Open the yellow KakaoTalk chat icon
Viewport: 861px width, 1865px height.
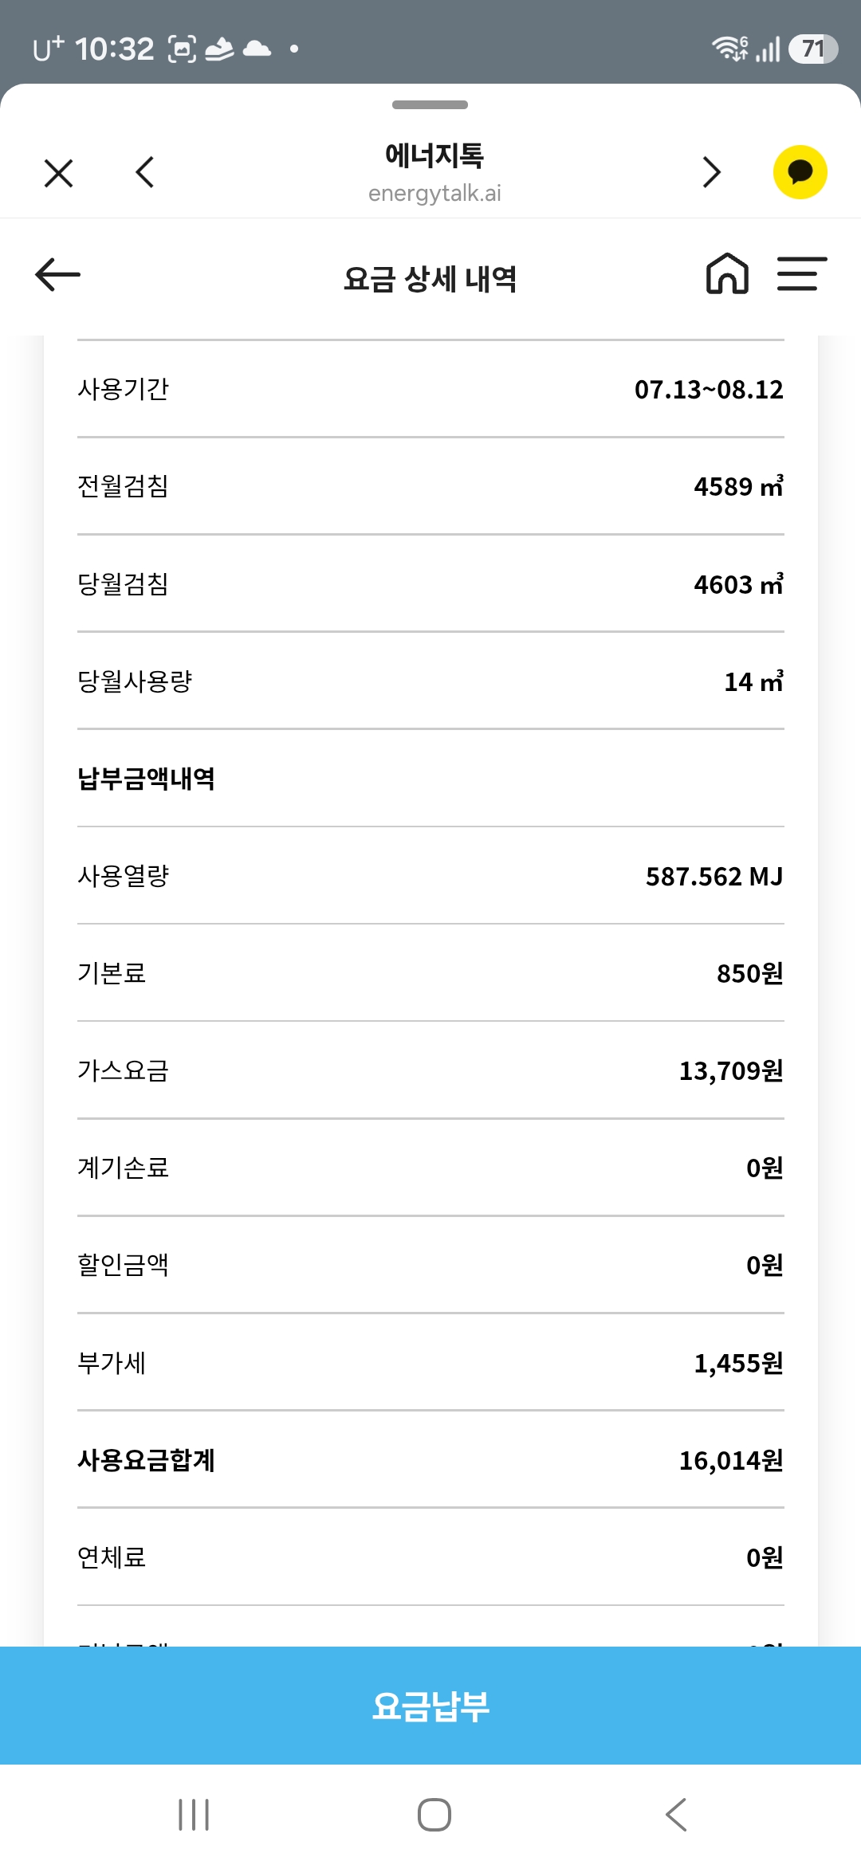[x=800, y=172]
